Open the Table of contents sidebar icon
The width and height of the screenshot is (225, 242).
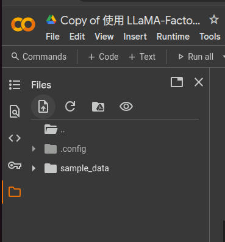click(15, 85)
